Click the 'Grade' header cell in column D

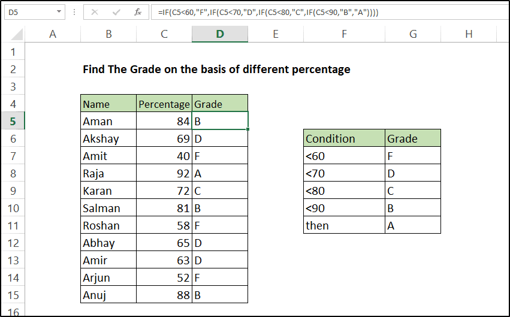220,104
